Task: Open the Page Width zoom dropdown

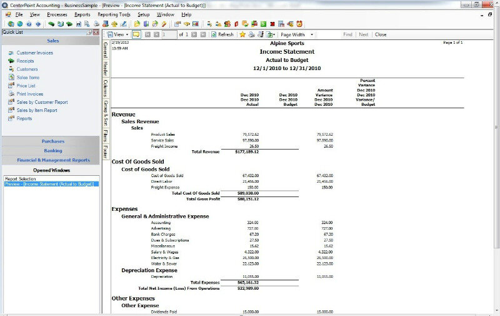Action: 296,34
